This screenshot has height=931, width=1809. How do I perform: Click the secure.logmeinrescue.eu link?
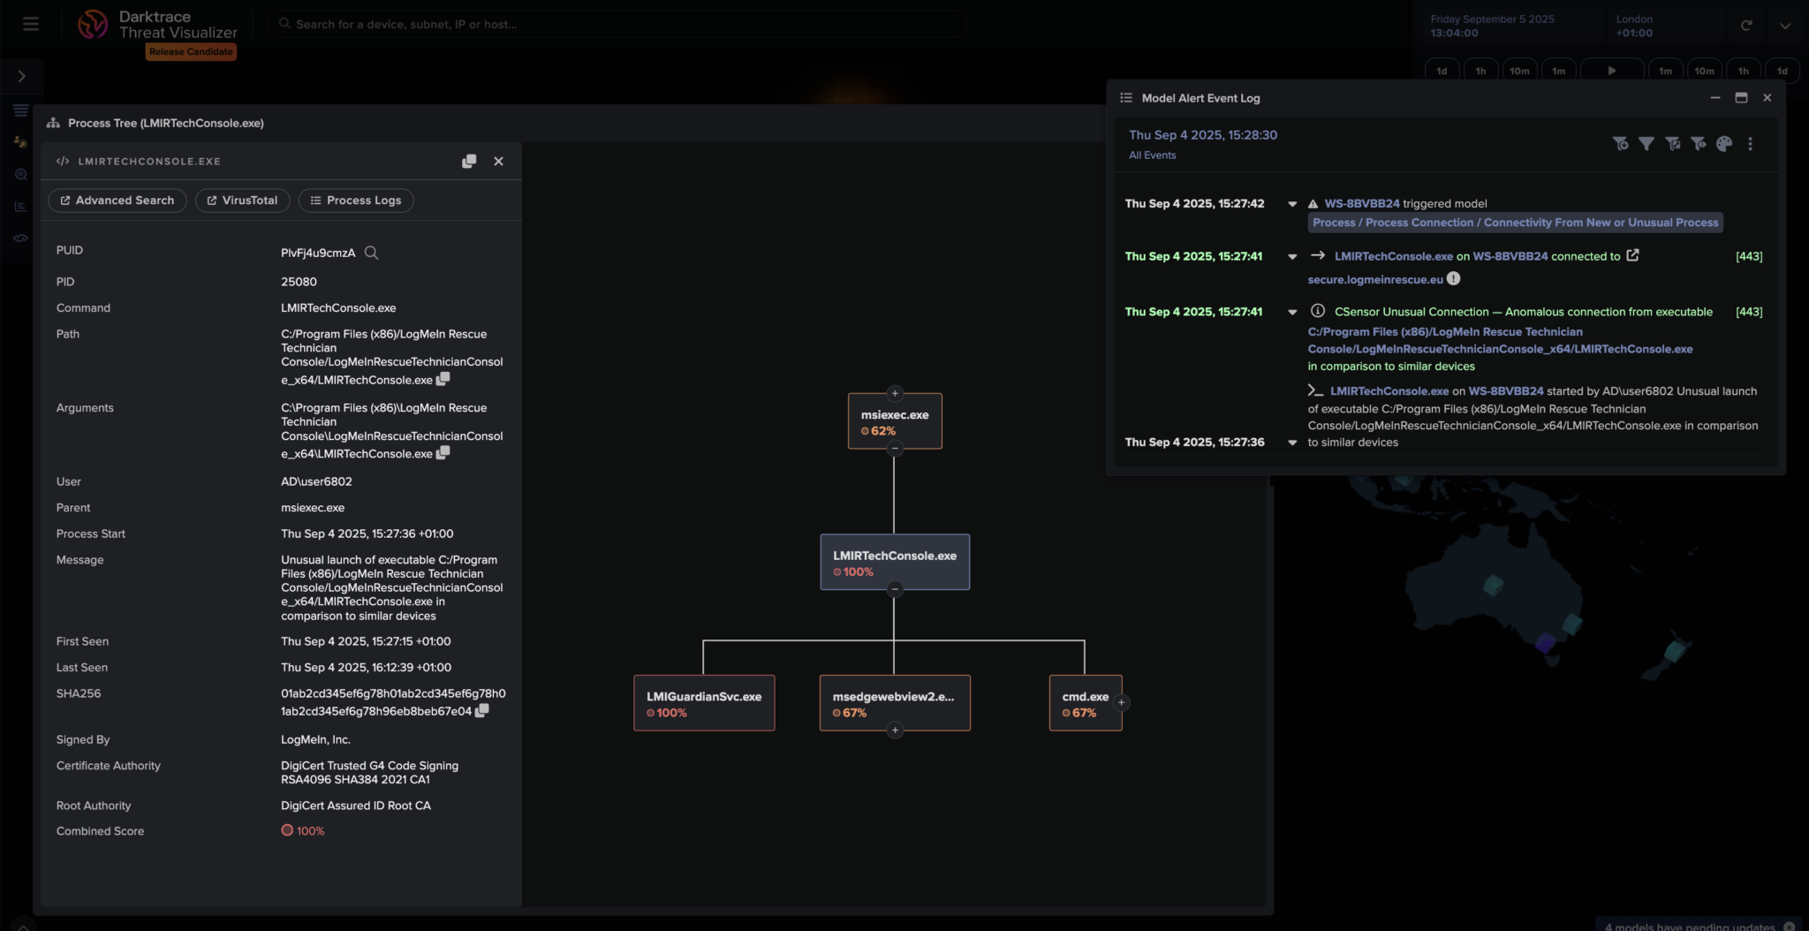tap(1379, 278)
